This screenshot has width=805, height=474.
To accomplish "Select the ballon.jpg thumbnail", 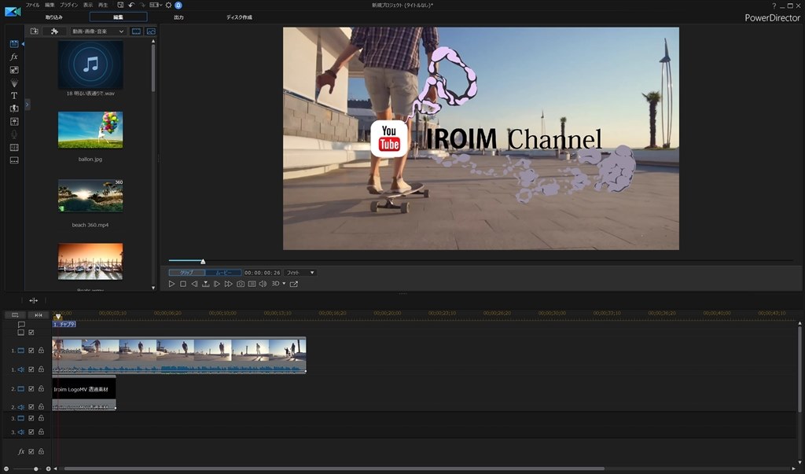I will coord(90,130).
